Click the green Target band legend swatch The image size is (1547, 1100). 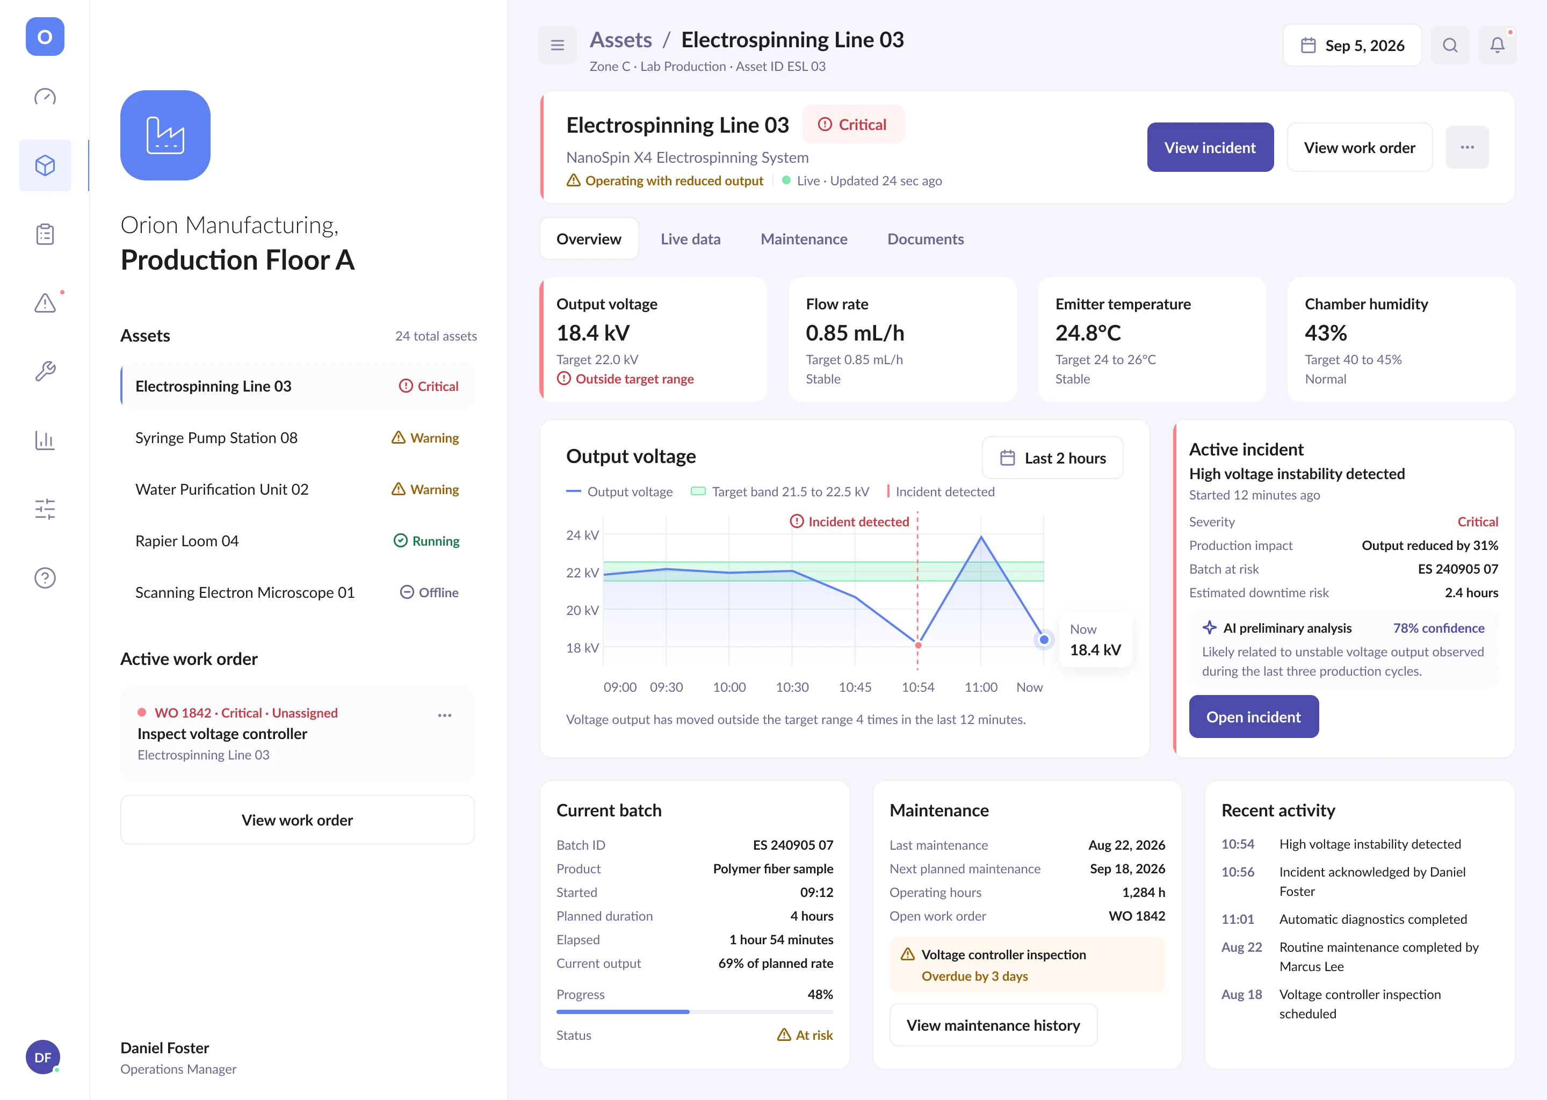click(x=698, y=491)
